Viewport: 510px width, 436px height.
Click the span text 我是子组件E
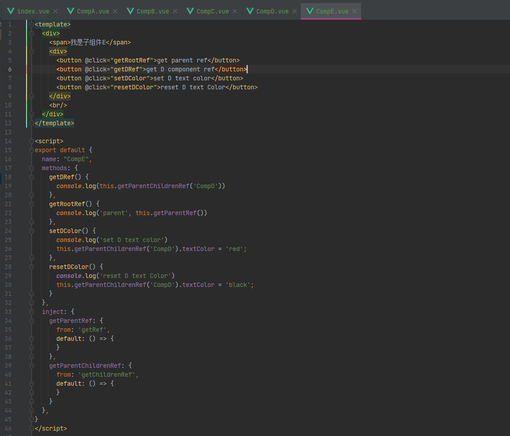pyautogui.click(x=88, y=43)
